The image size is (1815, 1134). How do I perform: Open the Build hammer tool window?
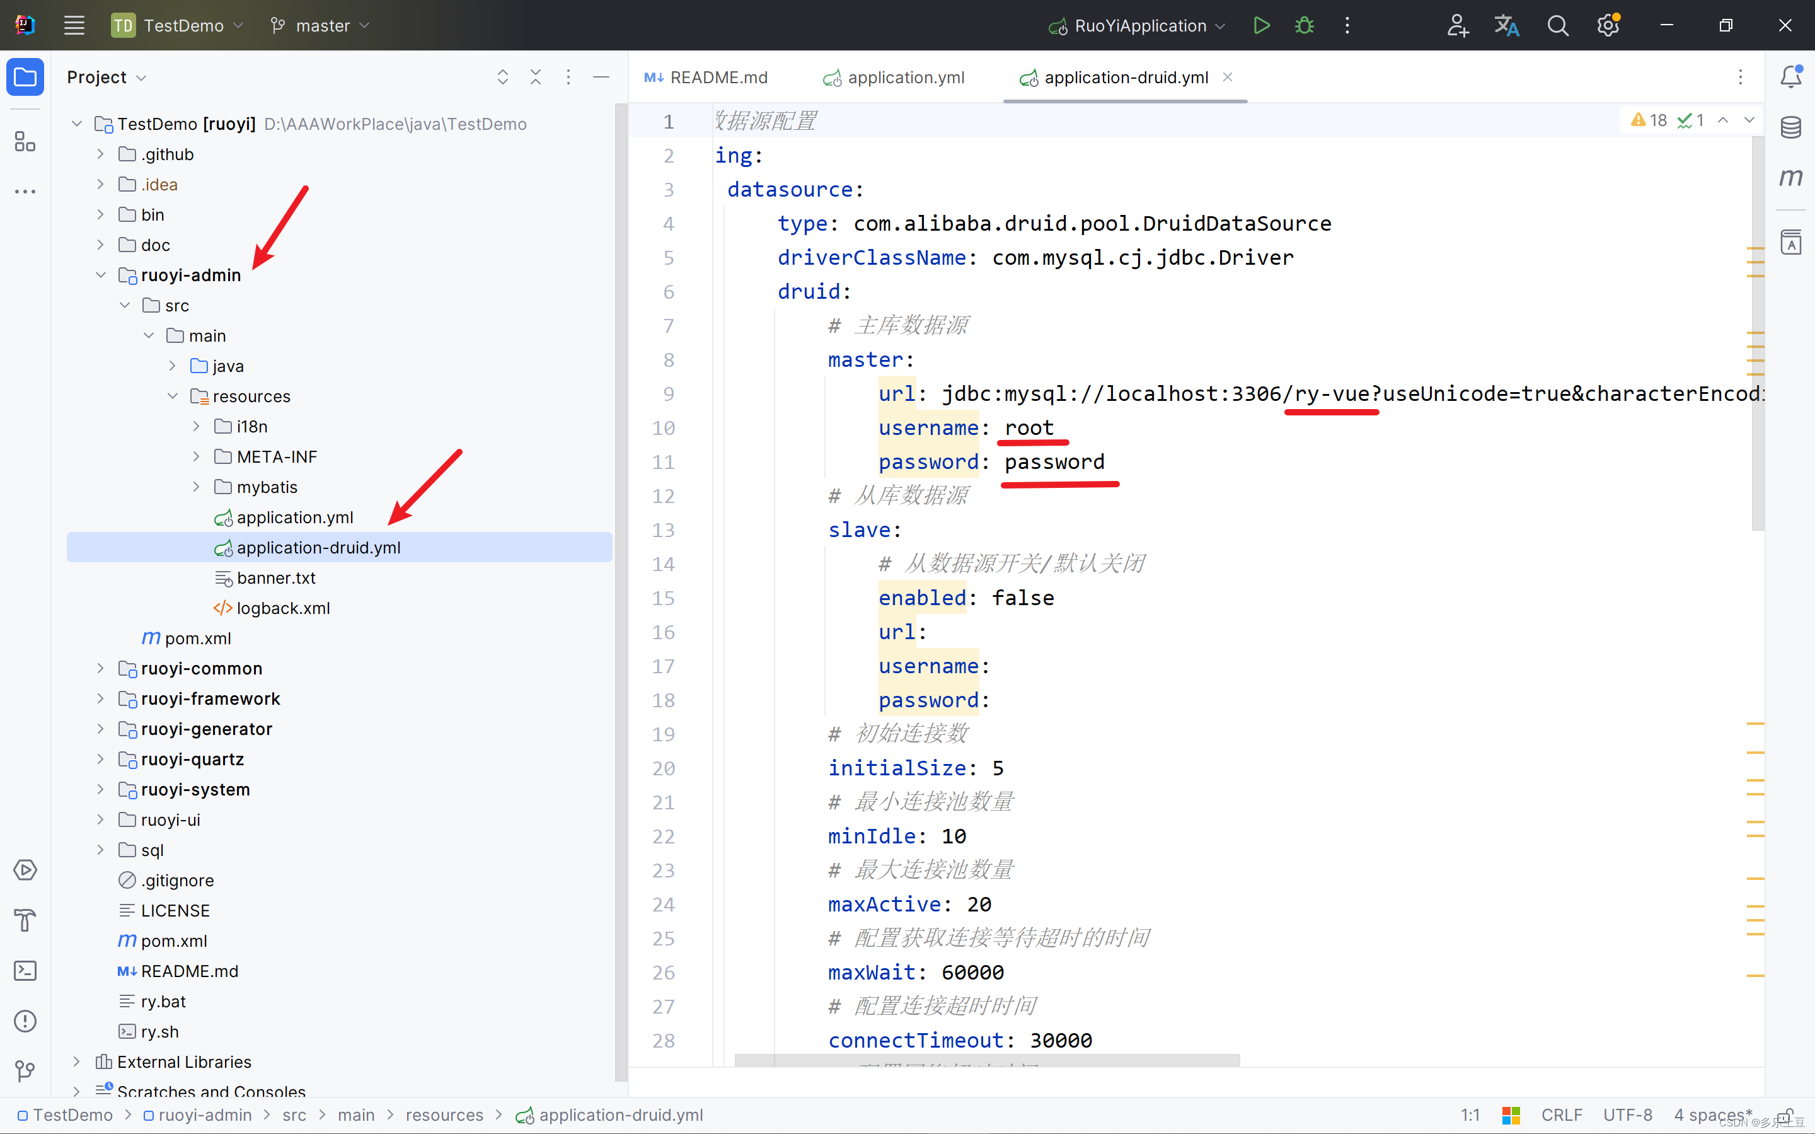(x=25, y=920)
